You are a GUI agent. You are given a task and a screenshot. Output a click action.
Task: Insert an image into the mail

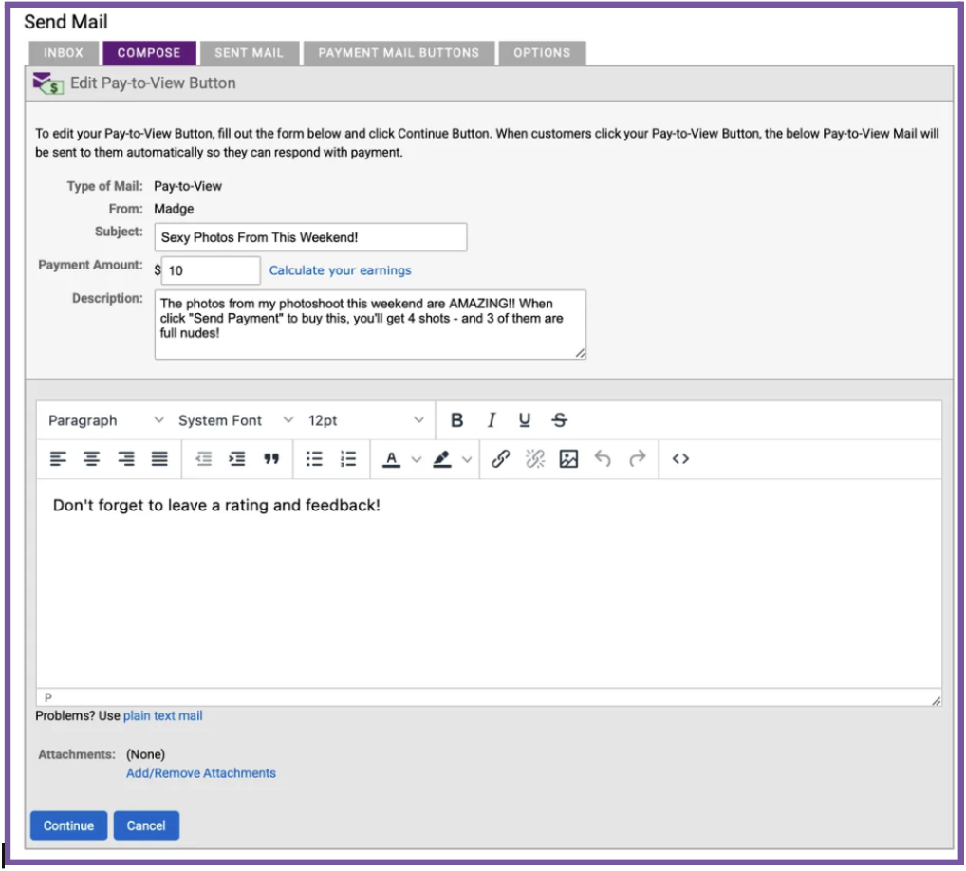pos(568,459)
